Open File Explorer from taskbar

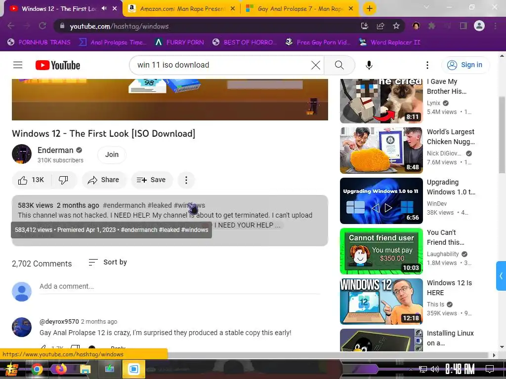click(85, 369)
